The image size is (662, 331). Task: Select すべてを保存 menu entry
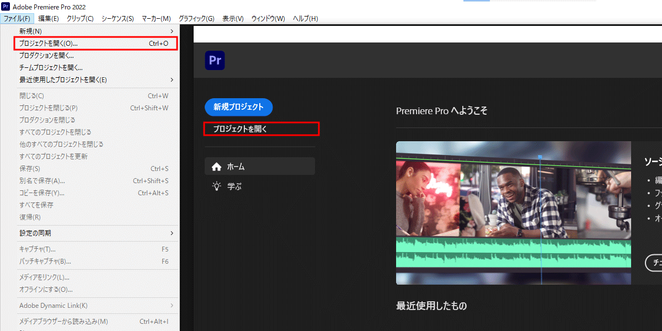pos(96,205)
